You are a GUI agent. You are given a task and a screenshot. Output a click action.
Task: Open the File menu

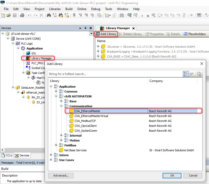point(6,9)
